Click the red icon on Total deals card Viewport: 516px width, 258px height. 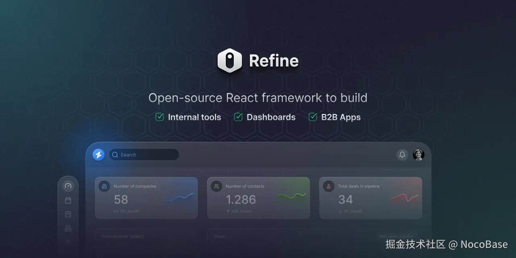[x=329, y=186]
